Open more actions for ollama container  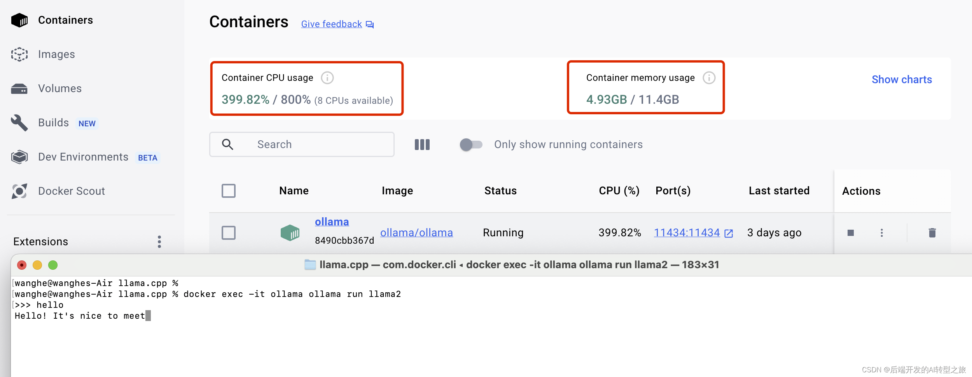pyautogui.click(x=882, y=233)
